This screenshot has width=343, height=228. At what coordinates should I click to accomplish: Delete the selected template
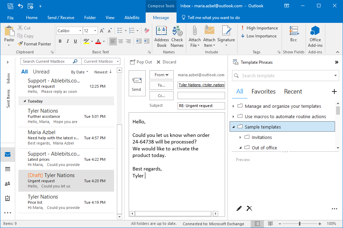point(249,209)
